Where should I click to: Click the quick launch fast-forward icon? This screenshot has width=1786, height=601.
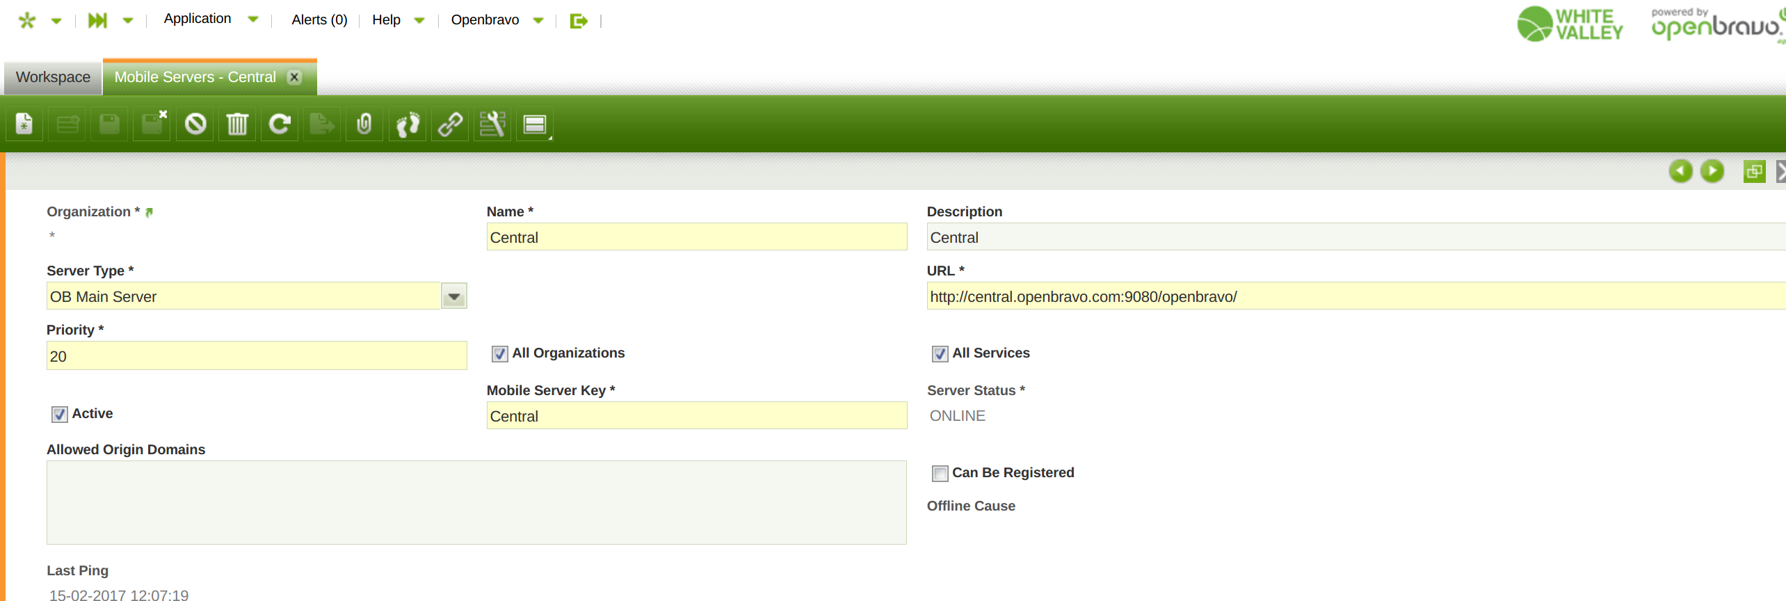tap(97, 20)
